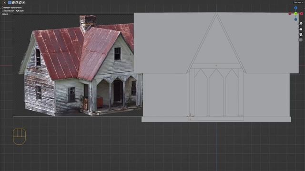
Task: Click the 'Спереди ортогональ' view label
Action: click(12, 8)
